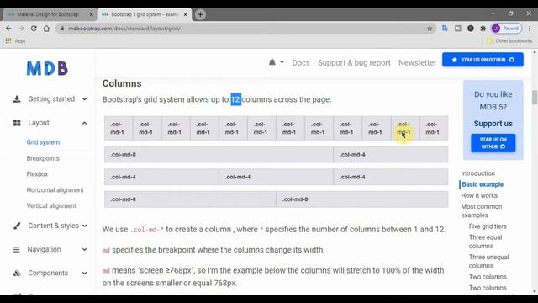Click the Paused profile avatar button
Image resolution: width=538 pixels, height=303 pixels.
(x=506, y=29)
